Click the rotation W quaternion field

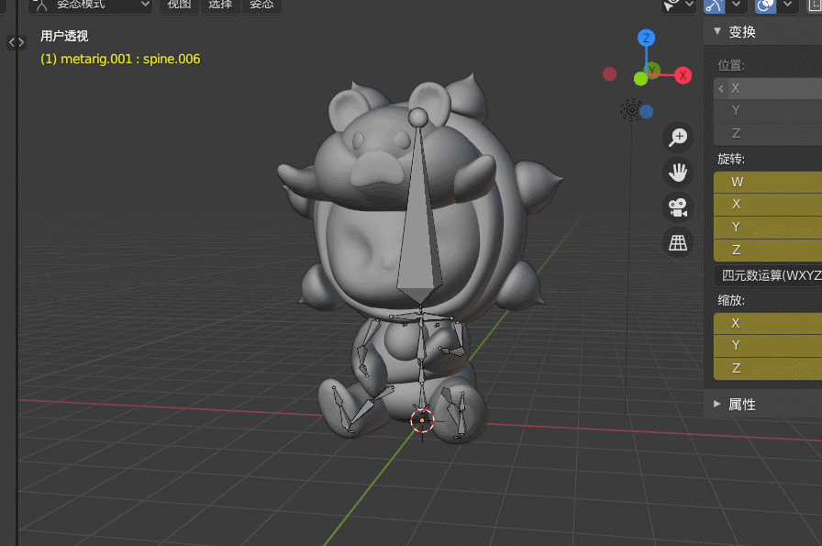point(768,182)
